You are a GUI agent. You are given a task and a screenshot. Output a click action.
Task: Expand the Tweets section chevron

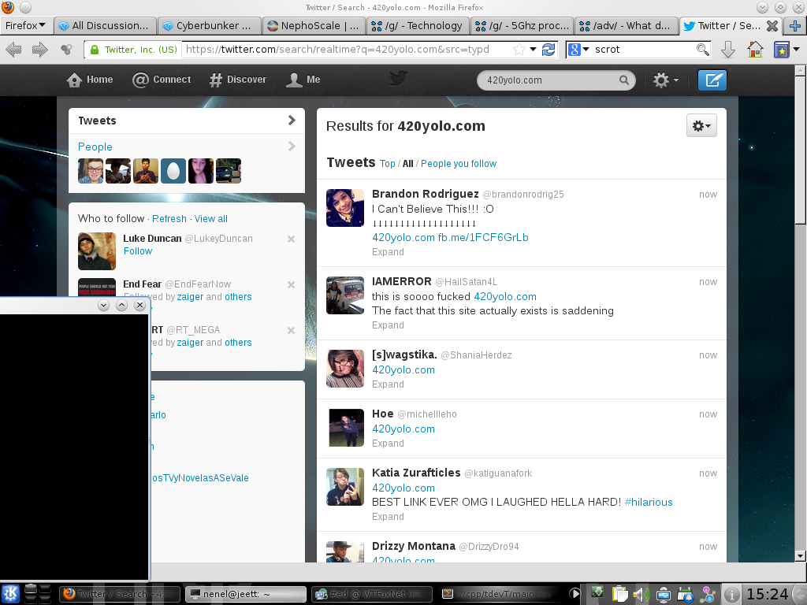[x=292, y=120]
